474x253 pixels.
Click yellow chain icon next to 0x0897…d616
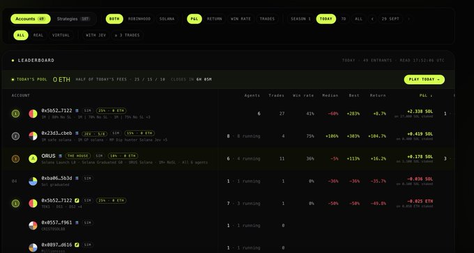[77, 245]
